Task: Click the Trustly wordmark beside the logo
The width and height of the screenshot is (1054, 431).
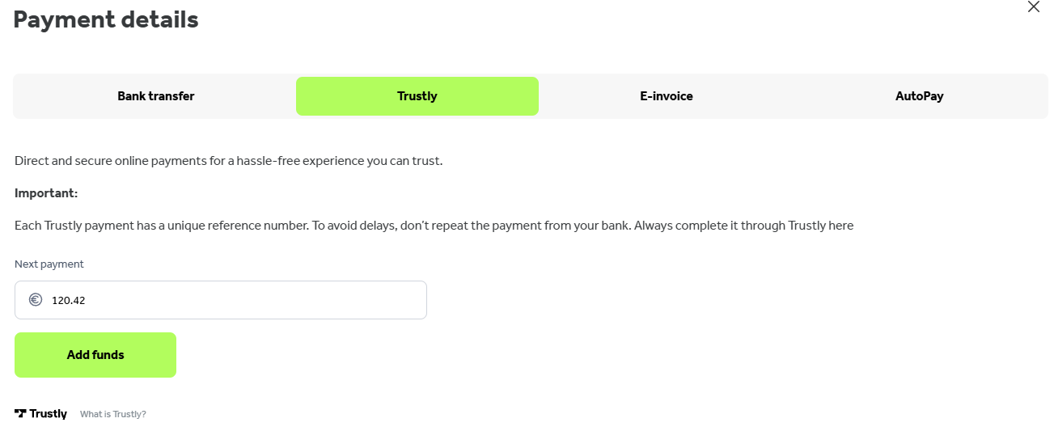Action: pyautogui.click(x=49, y=414)
